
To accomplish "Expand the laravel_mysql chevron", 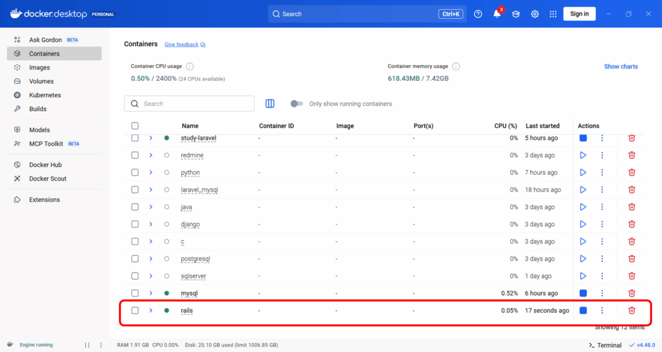I will tap(151, 190).
